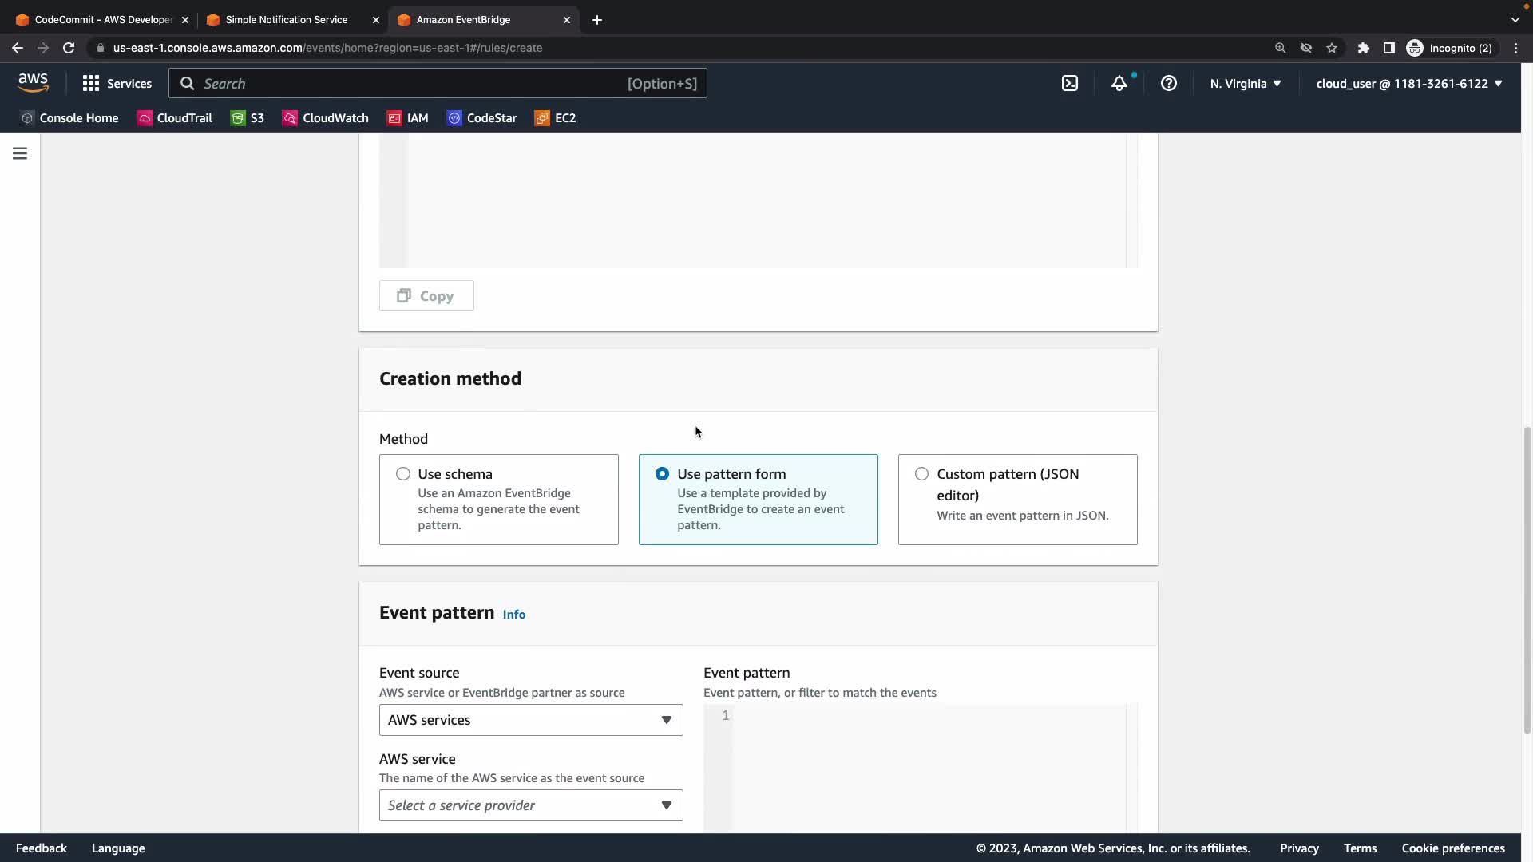Toggle the side navigation hamburger menu

tap(20, 153)
